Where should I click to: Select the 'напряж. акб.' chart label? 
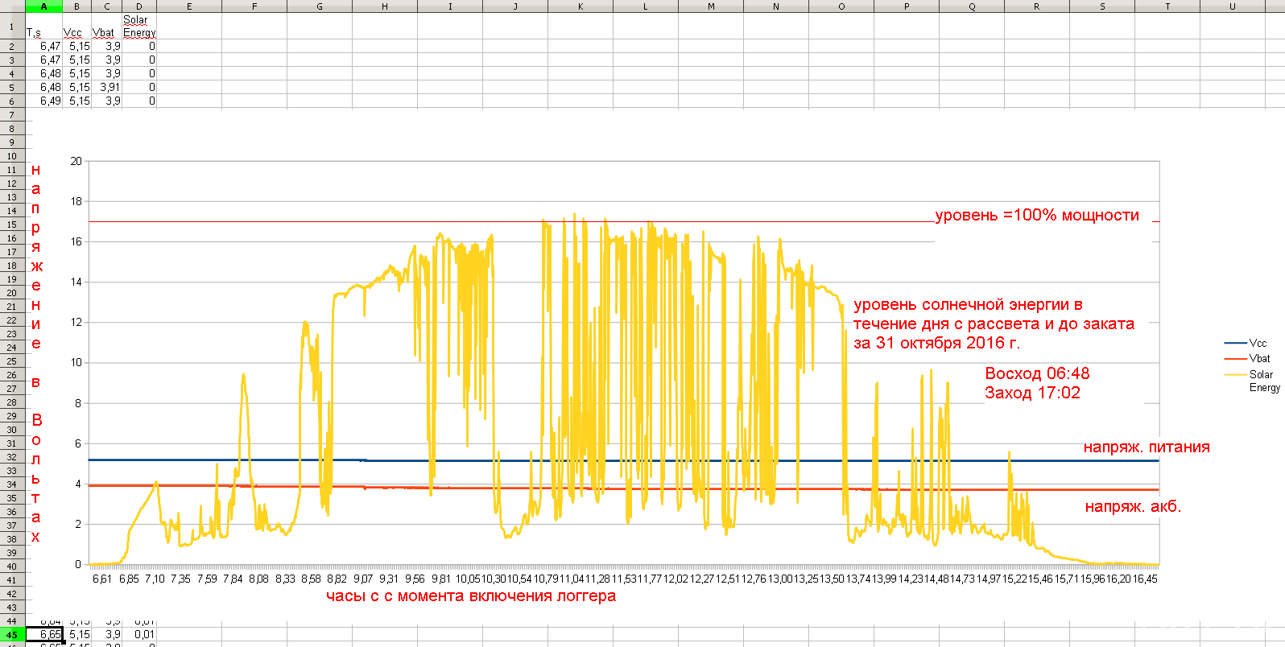tap(1132, 506)
